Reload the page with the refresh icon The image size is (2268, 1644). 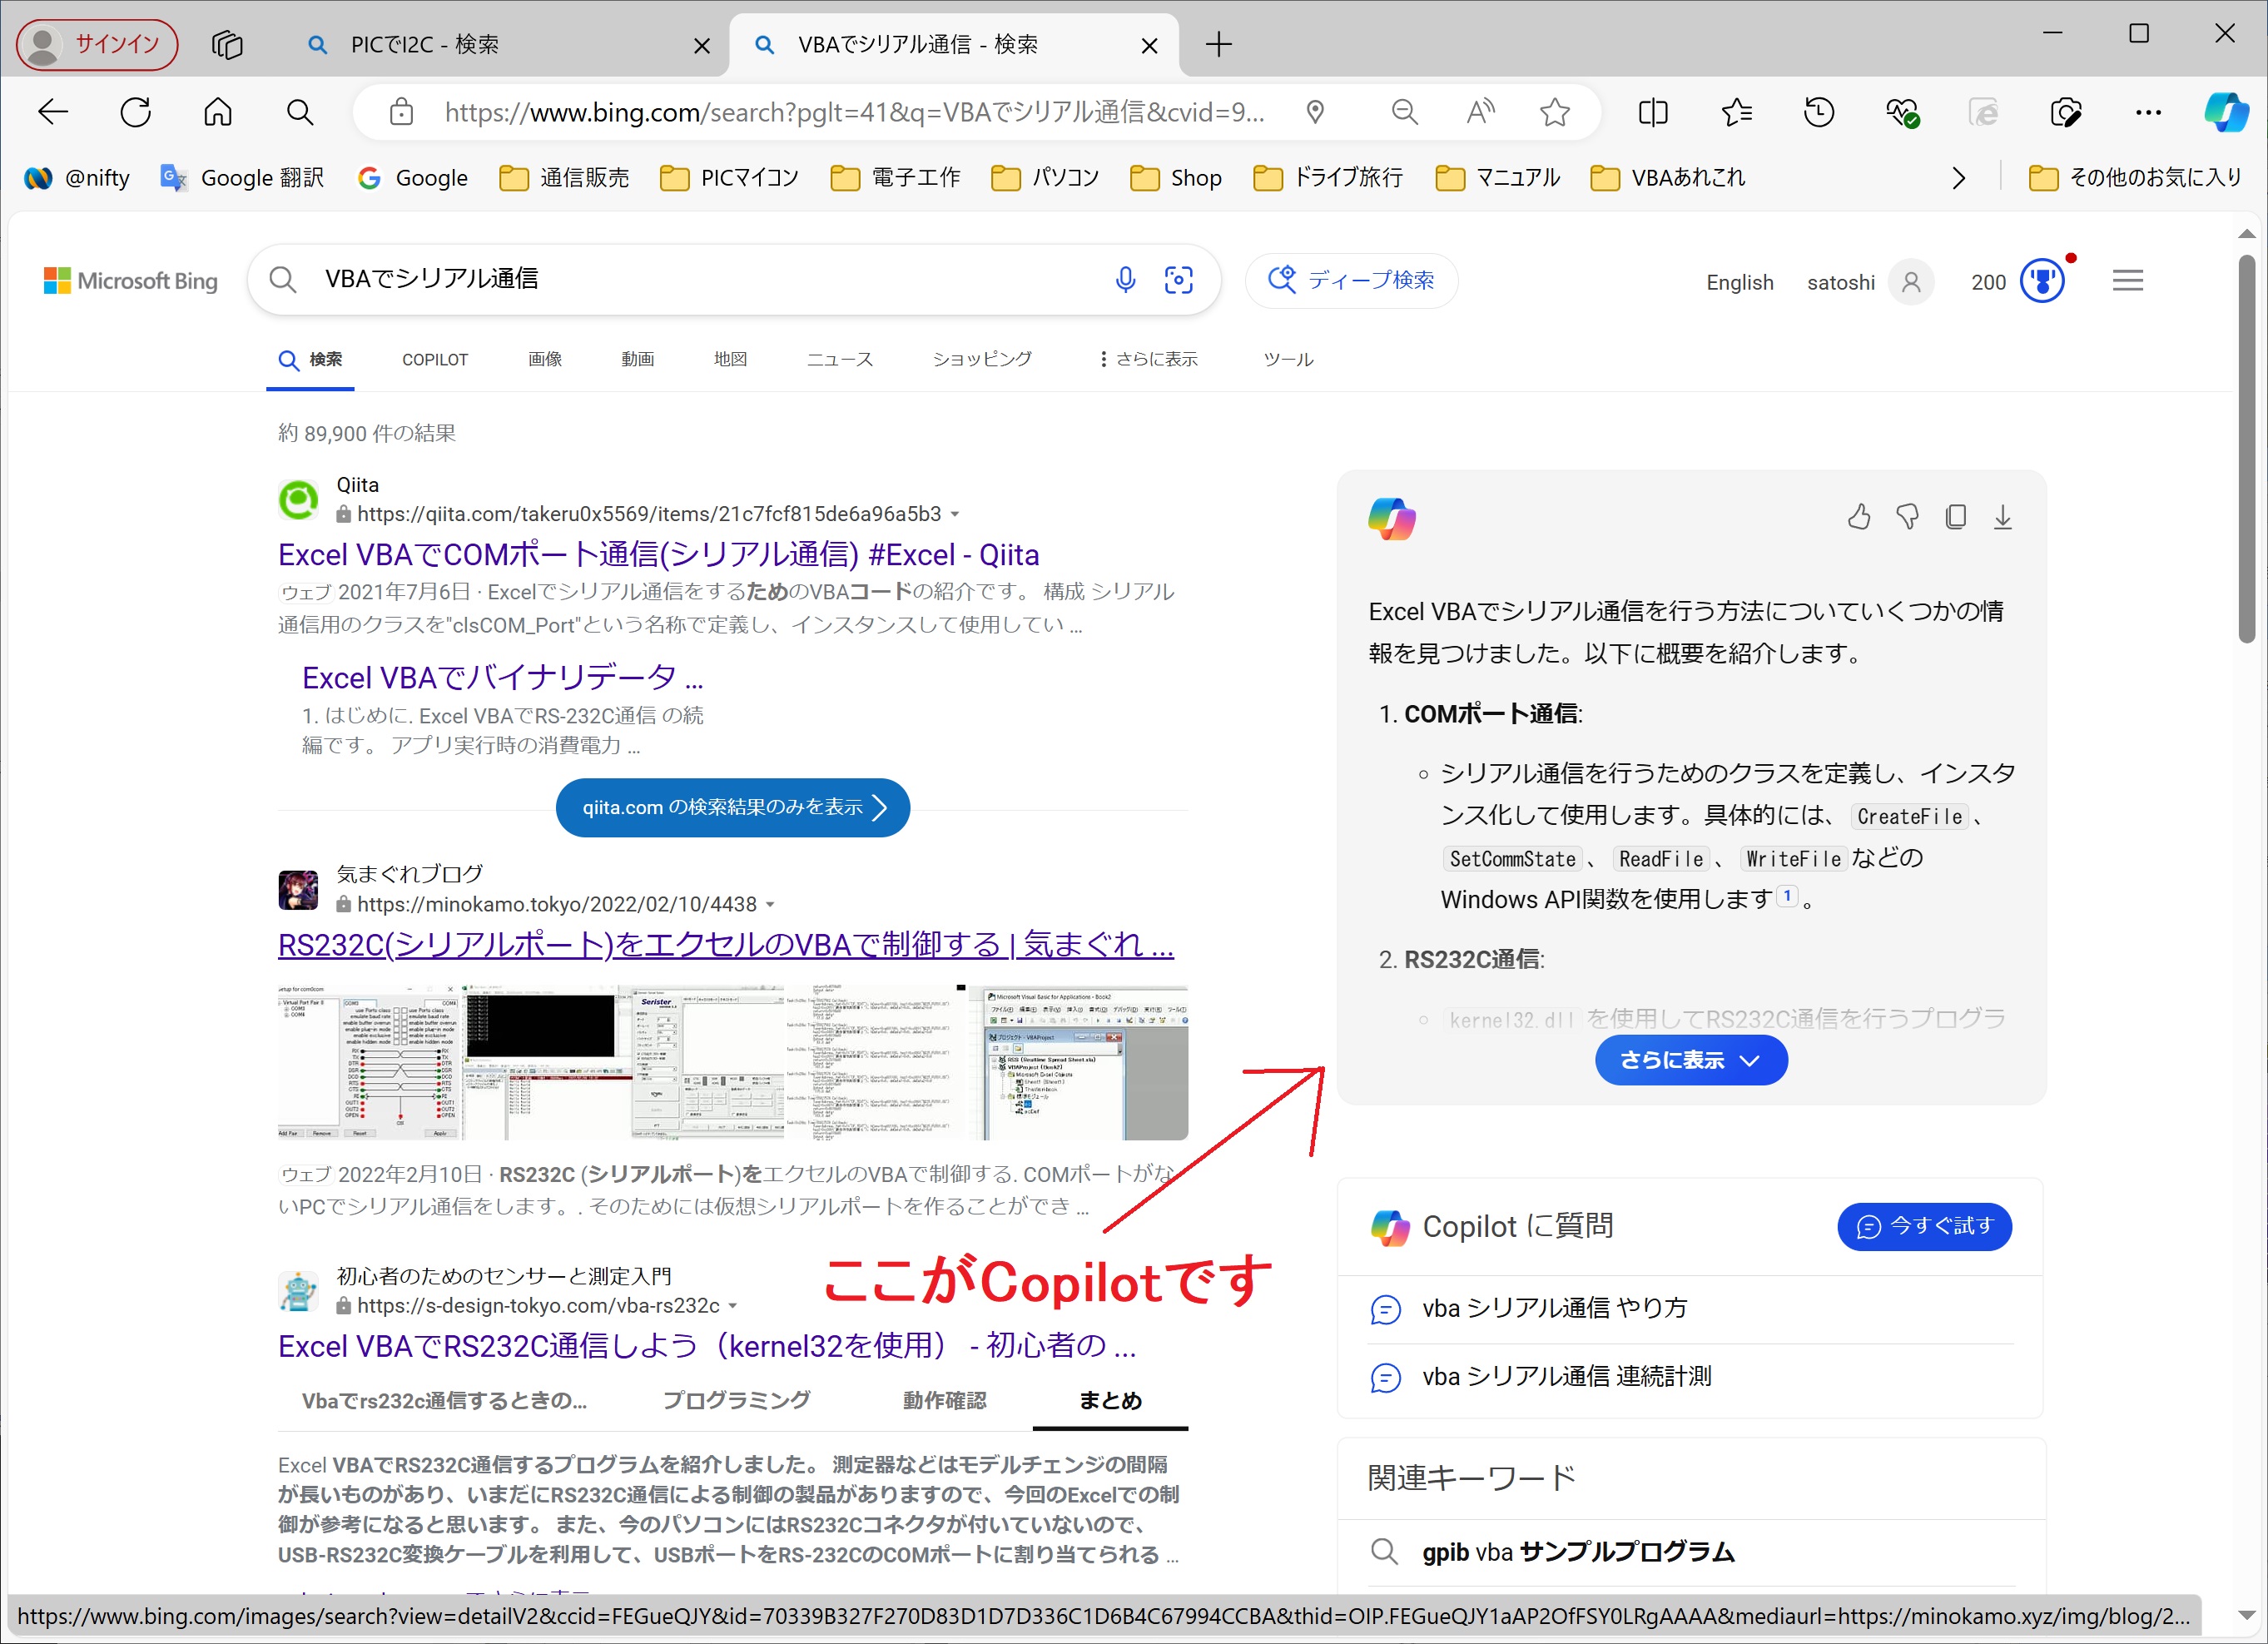click(136, 112)
